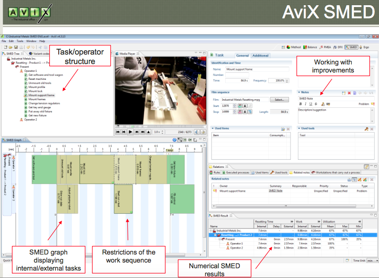Image resolution: width=379 pixels, height=278 pixels.
Task: Open the DFX perspective
Action: click(338, 47)
